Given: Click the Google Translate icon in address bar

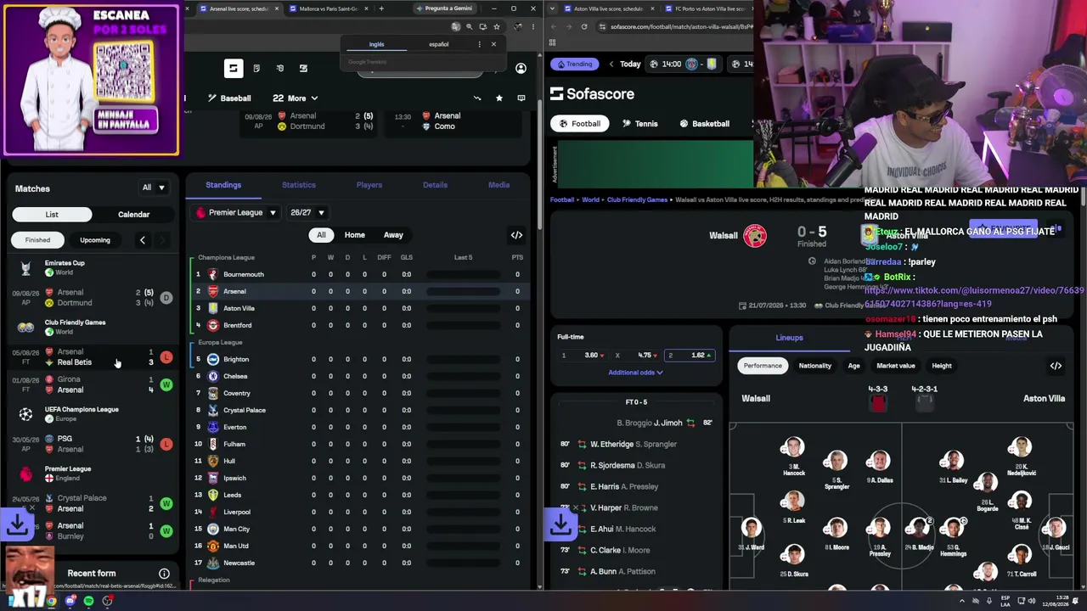Looking at the screenshot, I should [456, 26].
